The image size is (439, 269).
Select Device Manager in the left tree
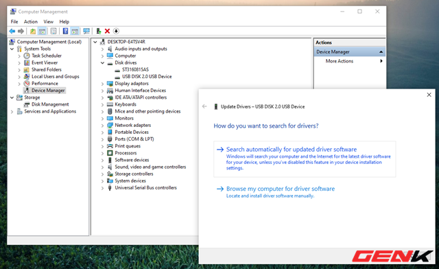pyautogui.click(x=48, y=91)
